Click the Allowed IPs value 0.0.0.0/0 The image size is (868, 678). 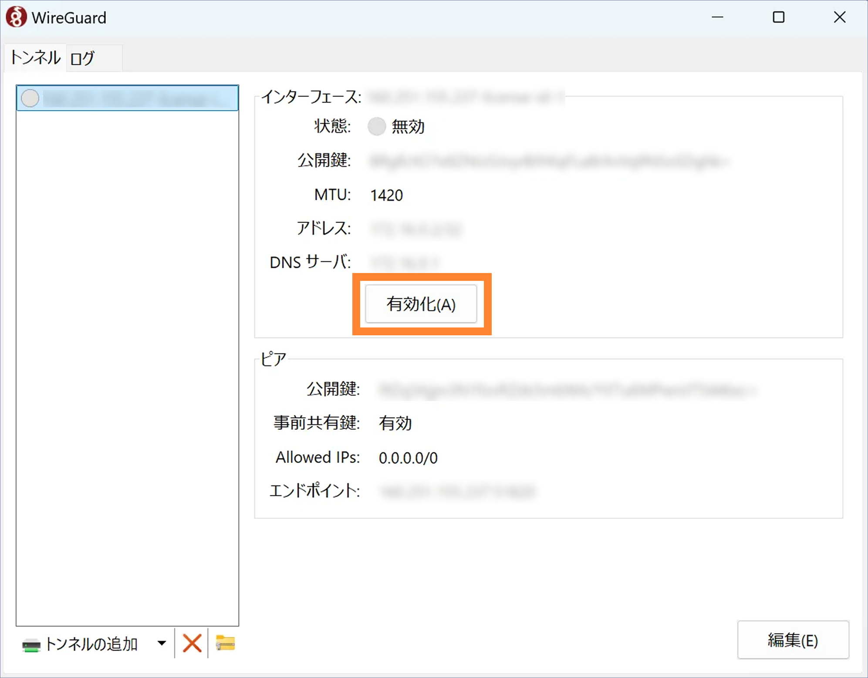click(x=408, y=458)
